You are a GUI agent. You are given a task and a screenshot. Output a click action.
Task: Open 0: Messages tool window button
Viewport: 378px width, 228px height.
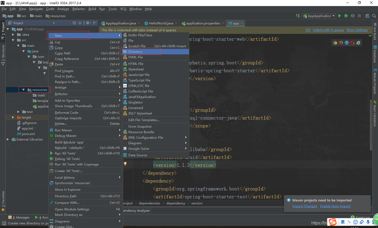point(19,217)
